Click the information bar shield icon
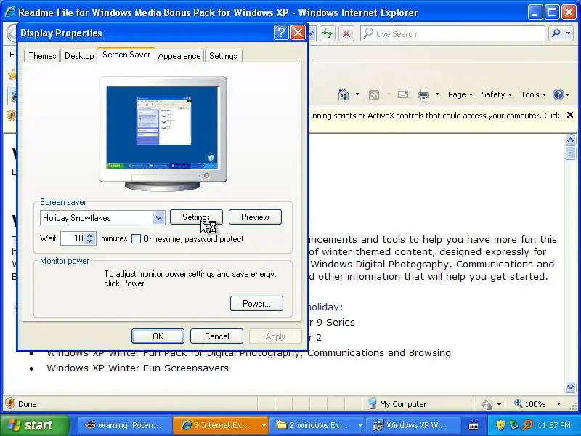This screenshot has width=581, height=436. point(11,116)
